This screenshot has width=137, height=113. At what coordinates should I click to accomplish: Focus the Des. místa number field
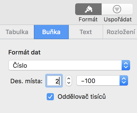pos(54,81)
